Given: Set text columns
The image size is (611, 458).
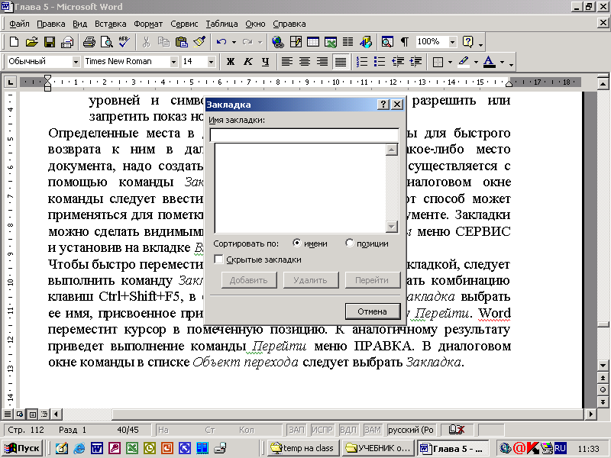Looking at the screenshot, I should (x=348, y=42).
